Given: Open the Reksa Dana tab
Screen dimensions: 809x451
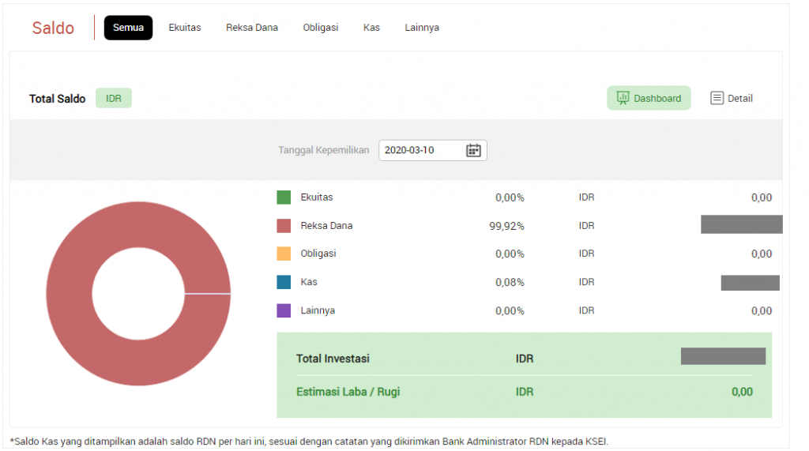Looking at the screenshot, I should point(252,28).
